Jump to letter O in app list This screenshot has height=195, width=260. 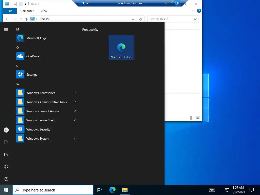18,47
